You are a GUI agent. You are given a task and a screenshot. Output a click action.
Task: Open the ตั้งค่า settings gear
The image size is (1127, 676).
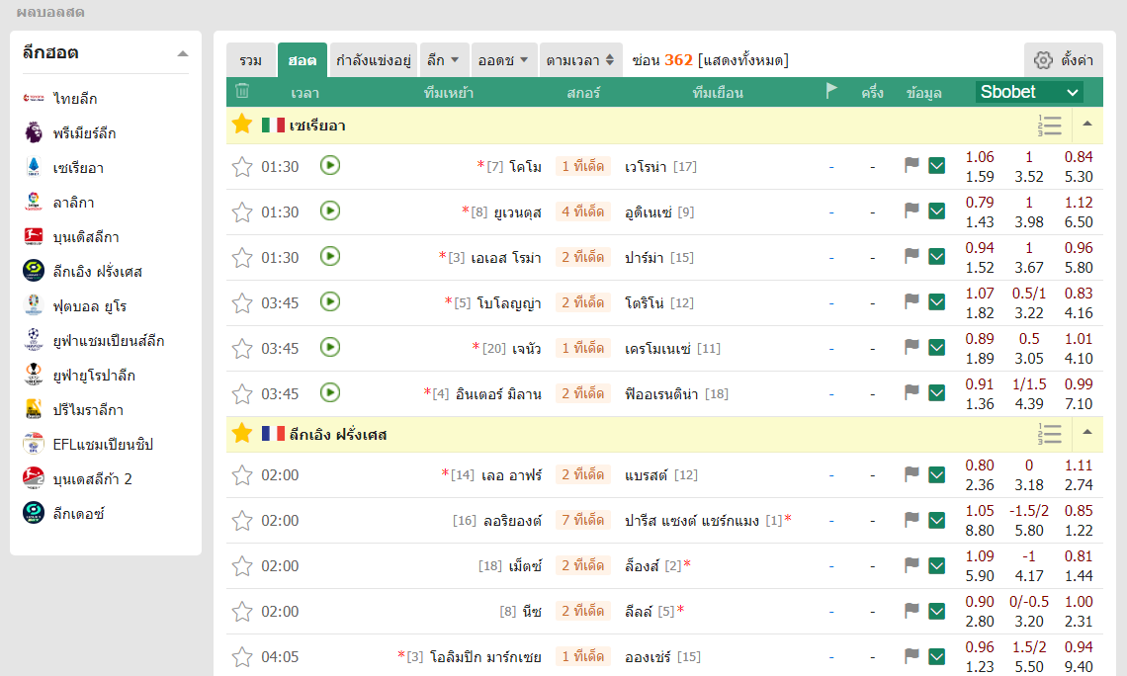pyautogui.click(x=1063, y=60)
